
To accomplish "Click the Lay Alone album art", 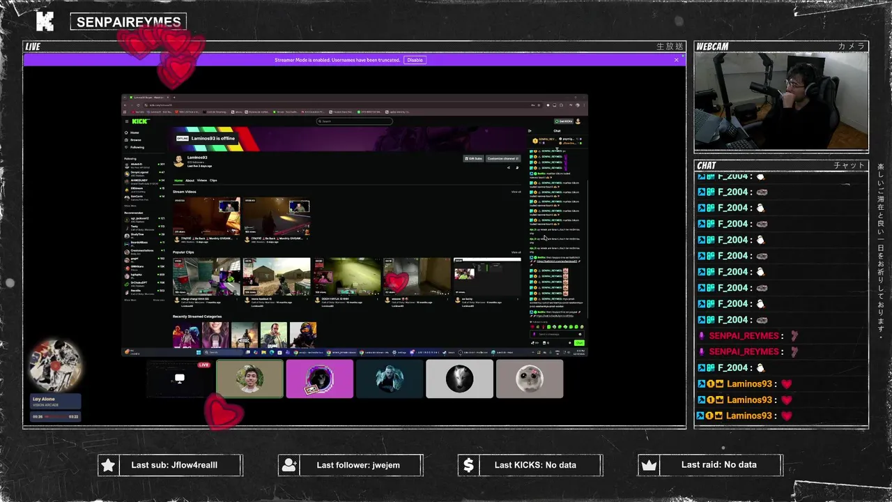I will click(x=56, y=365).
